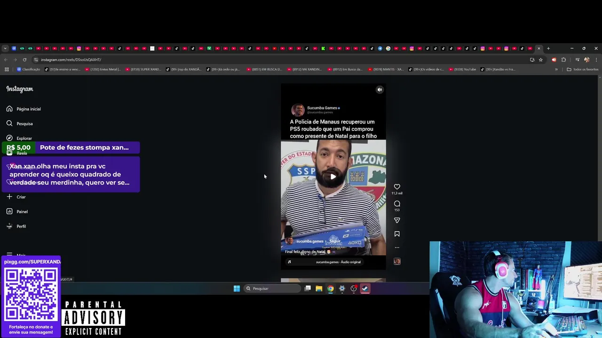Open the reel's comments

[397, 204]
